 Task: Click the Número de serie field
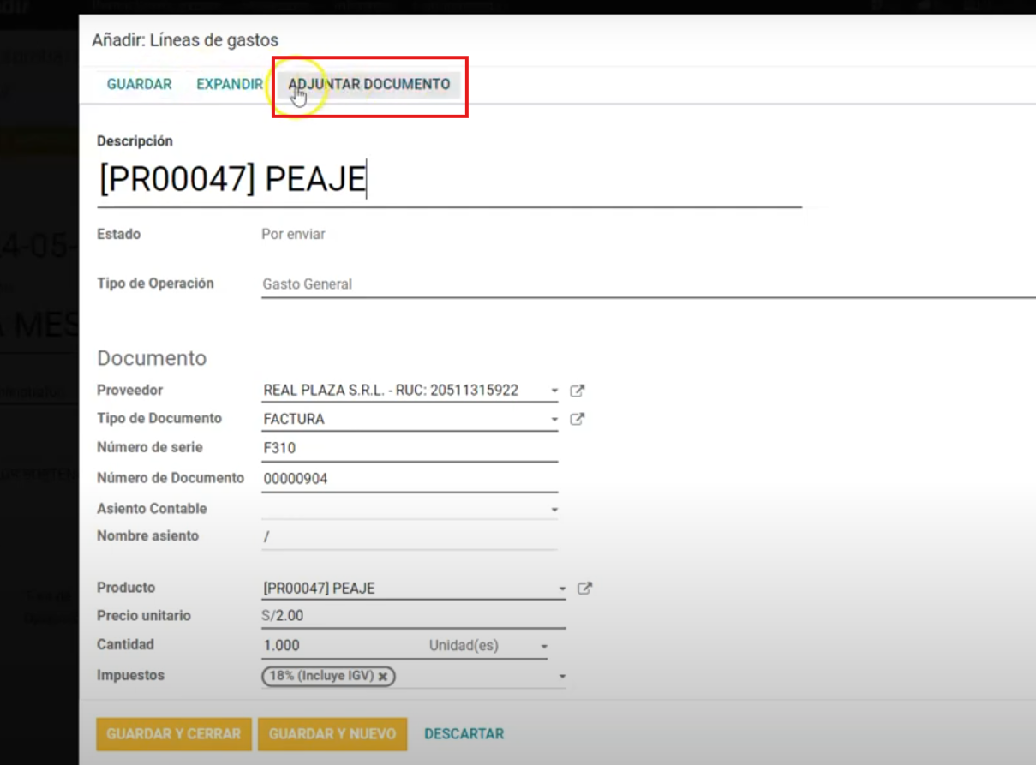[x=410, y=447]
